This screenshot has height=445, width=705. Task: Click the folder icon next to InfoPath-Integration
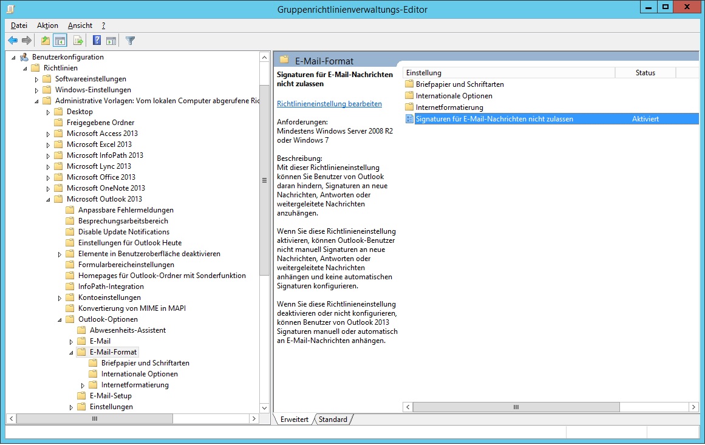tap(70, 287)
